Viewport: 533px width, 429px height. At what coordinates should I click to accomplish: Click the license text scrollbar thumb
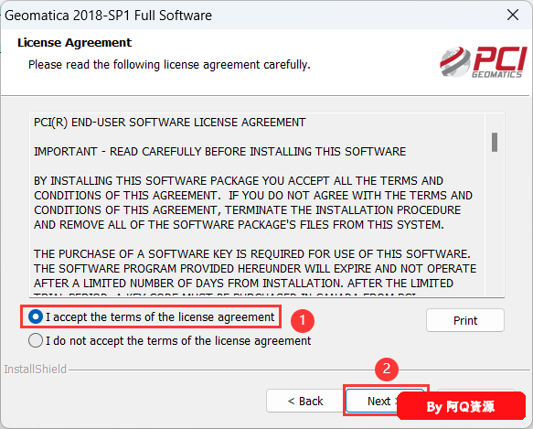tap(495, 142)
